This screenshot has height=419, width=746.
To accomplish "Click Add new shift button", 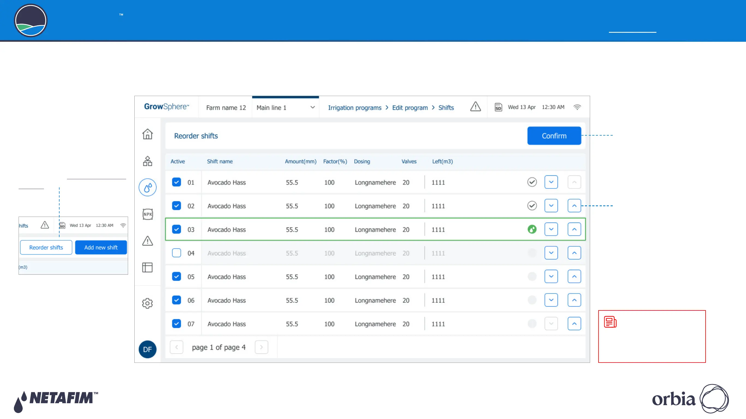I will tap(101, 247).
